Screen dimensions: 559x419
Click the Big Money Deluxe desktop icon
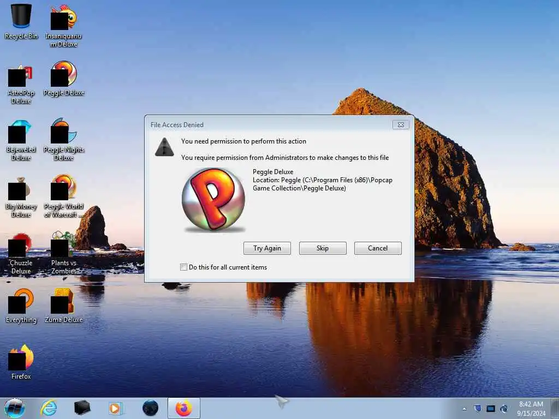point(21,197)
